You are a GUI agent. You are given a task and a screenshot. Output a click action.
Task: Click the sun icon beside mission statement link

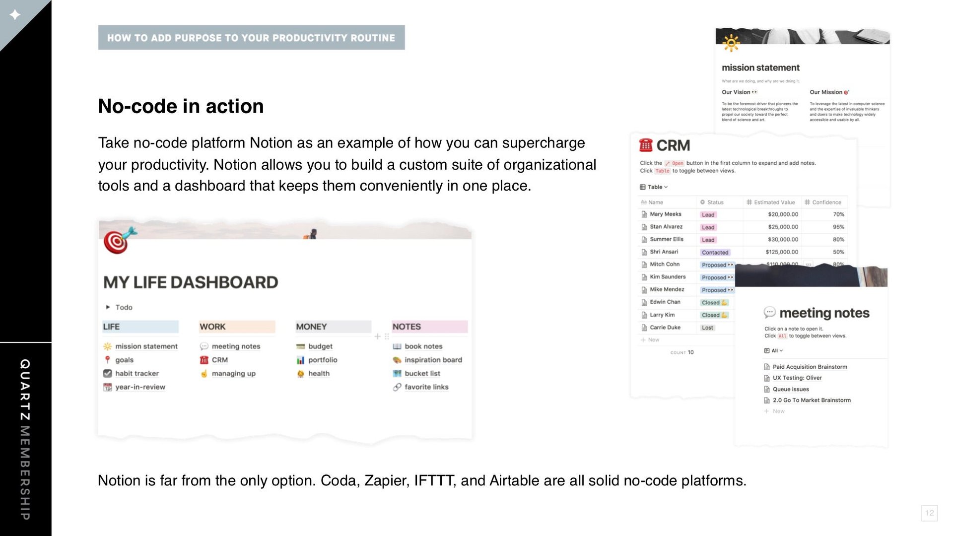[107, 346]
